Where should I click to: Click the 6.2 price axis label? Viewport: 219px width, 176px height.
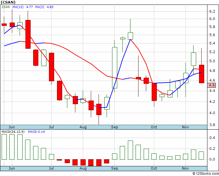[x=212, y=12]
